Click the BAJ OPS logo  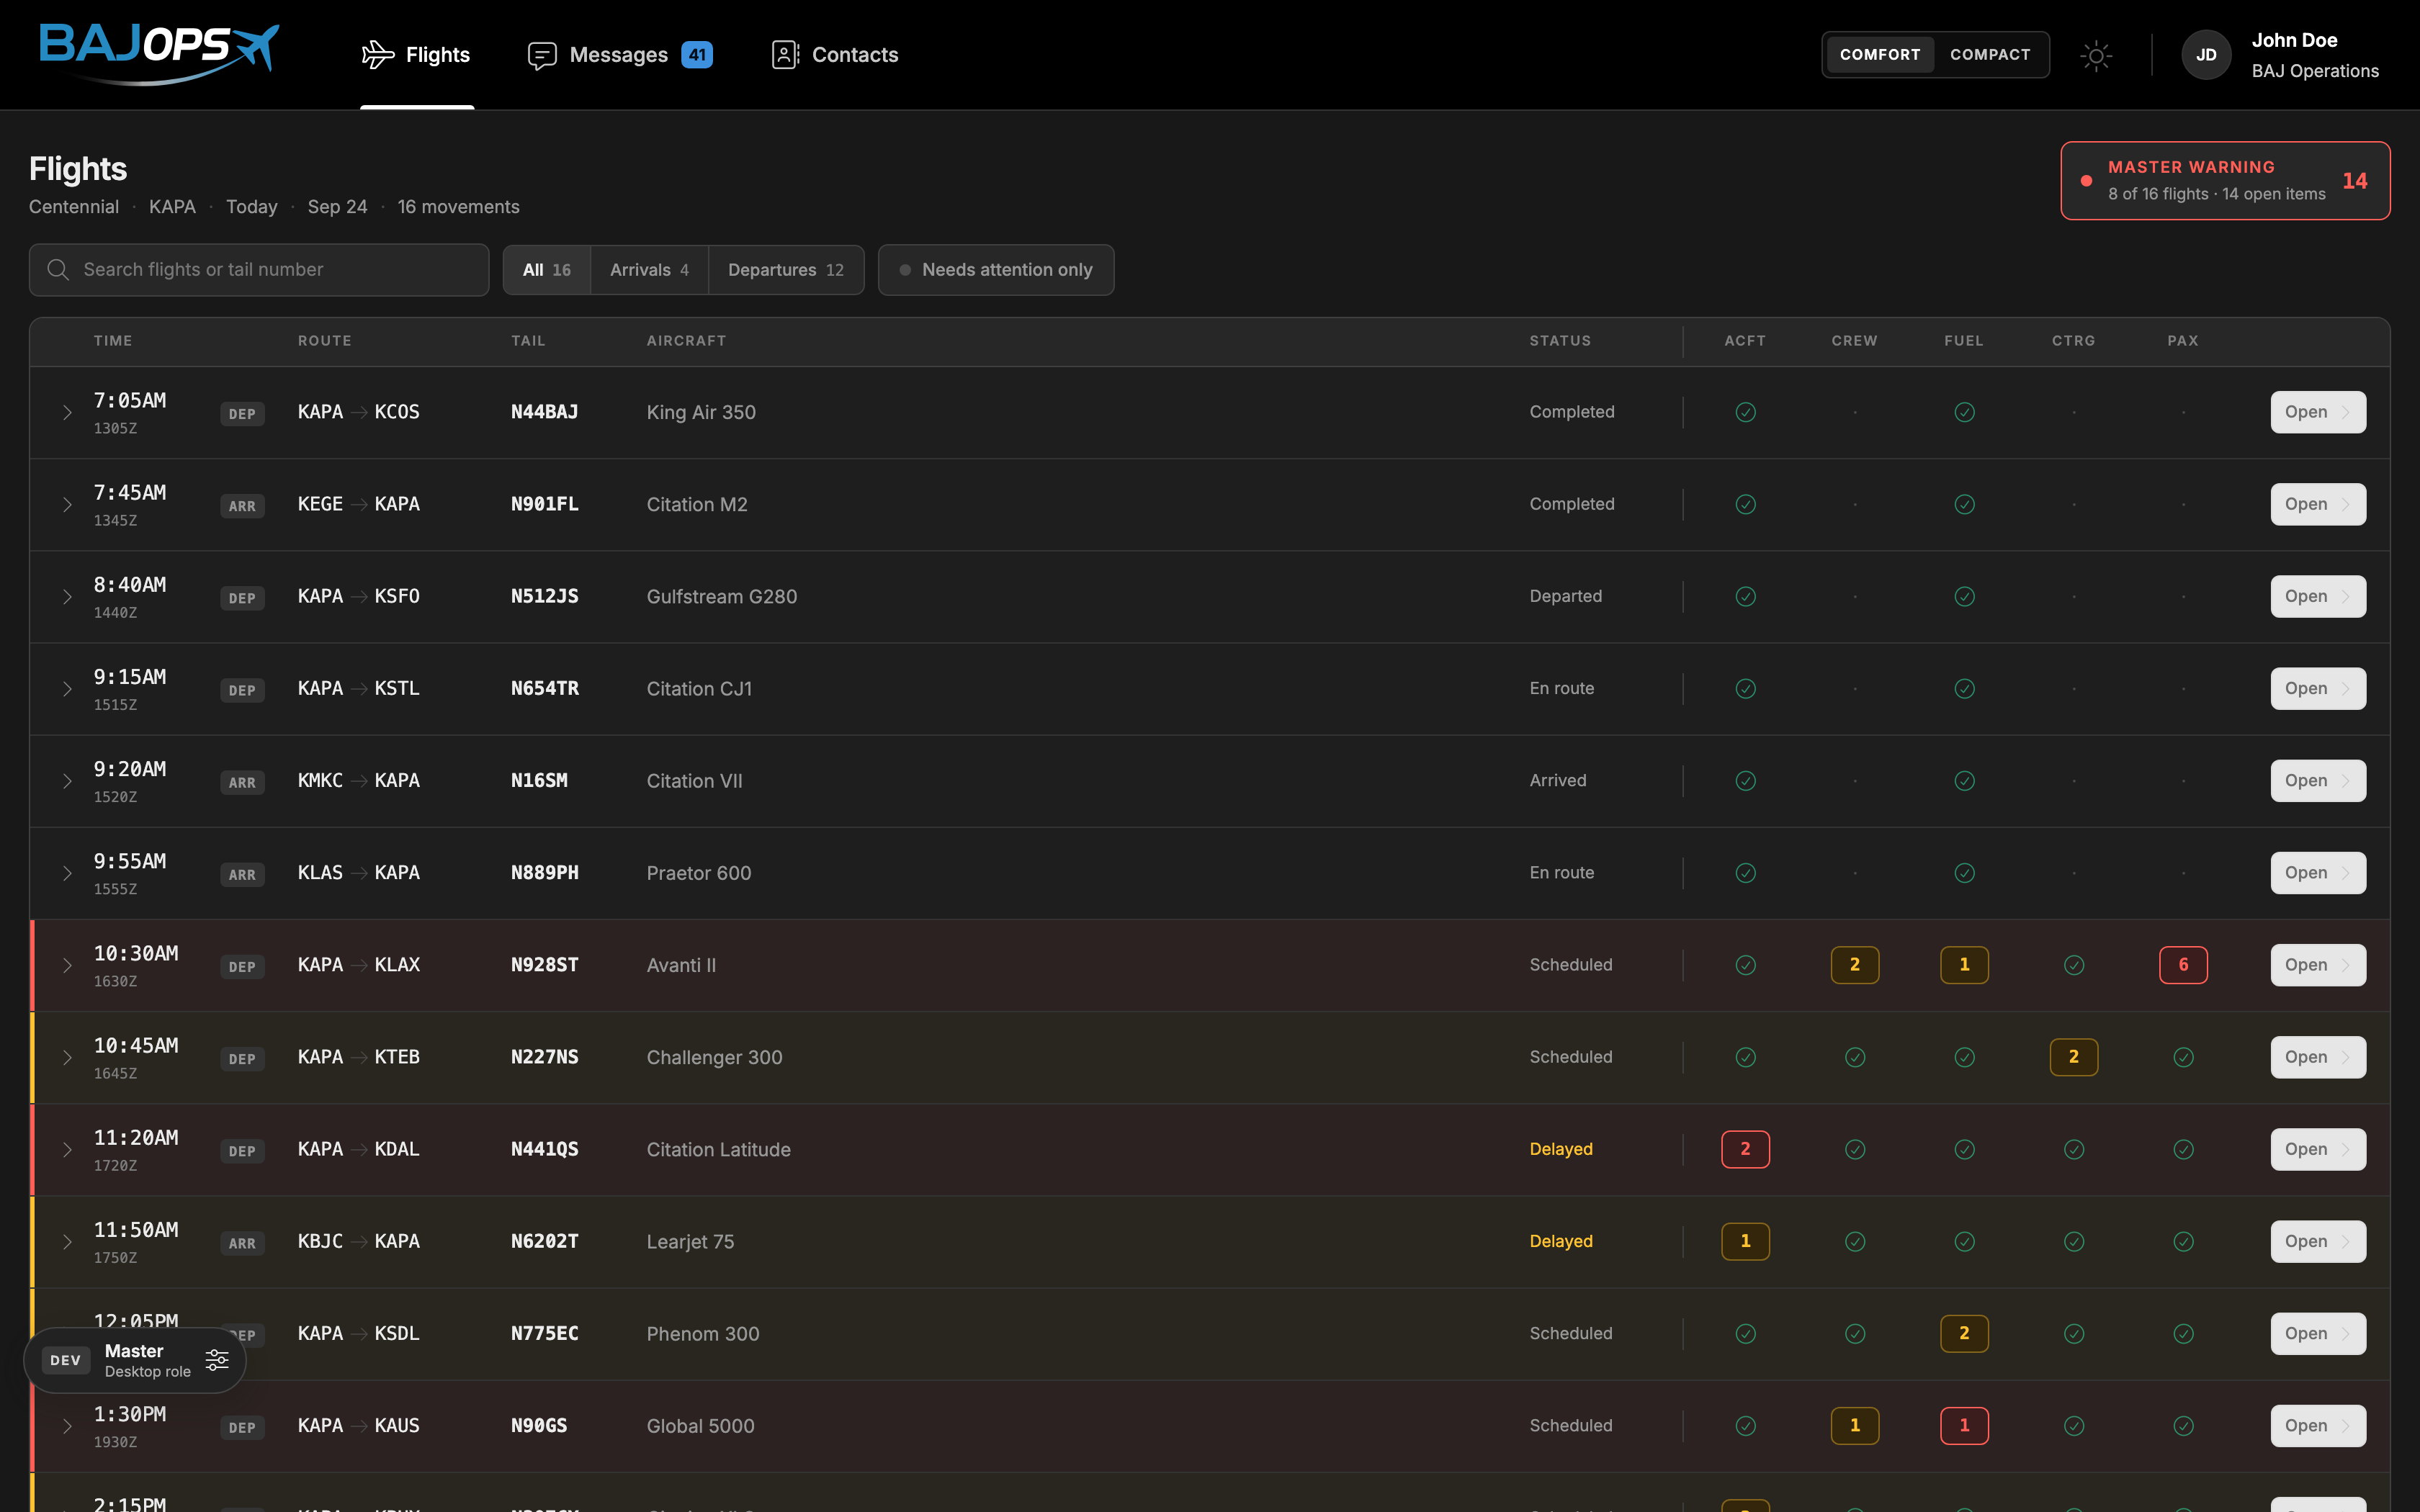[x=159, y=54]
